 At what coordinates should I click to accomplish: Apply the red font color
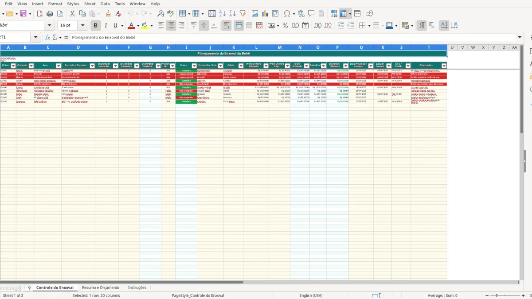coord(131,26)
